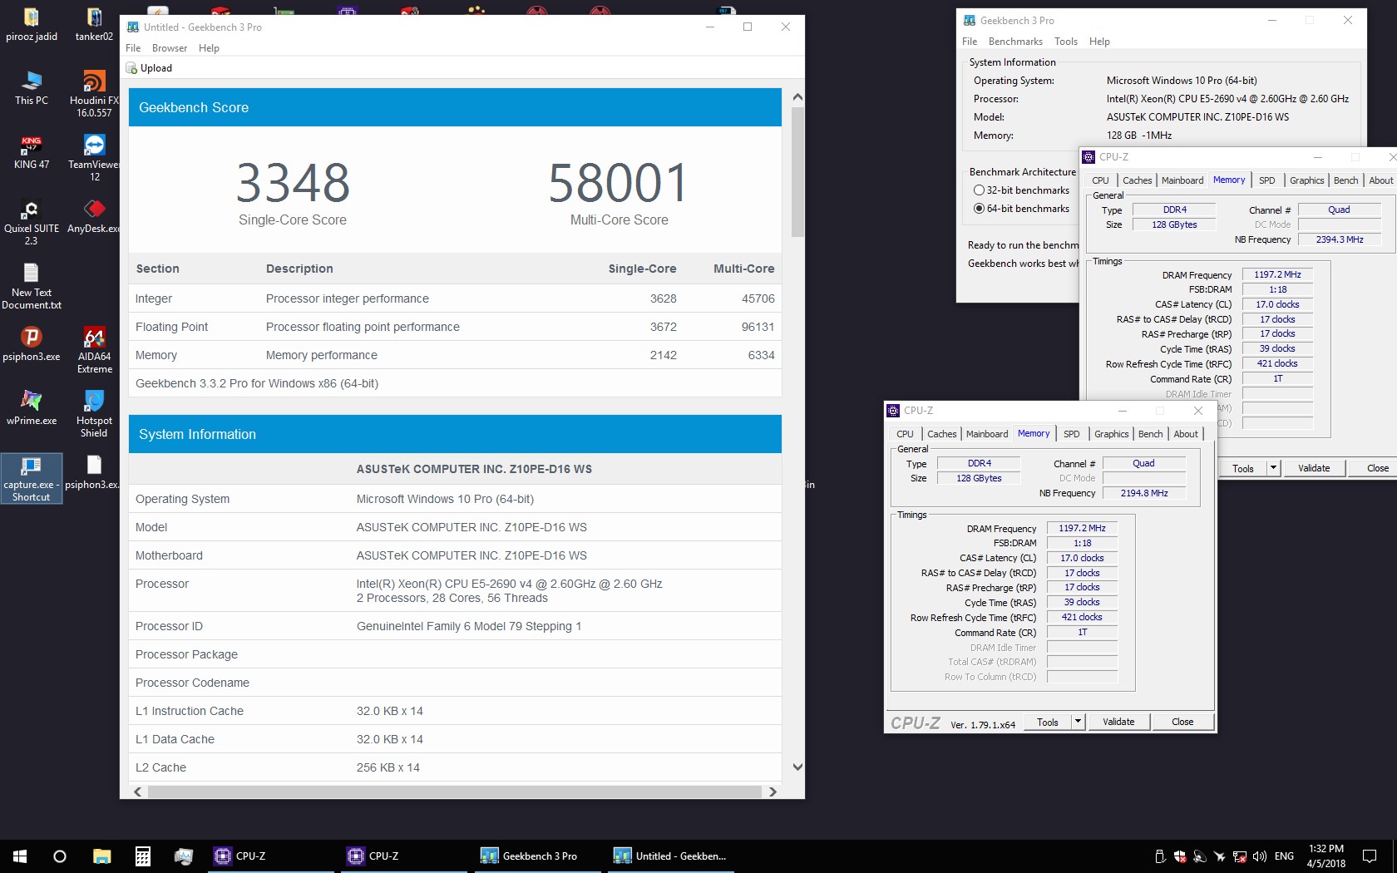Switch to Untitled - Geekbench taskbar window
Image resolution: width=1397 pixels, height=873 pixels.
pyautogui.click(x=669, y=856)
